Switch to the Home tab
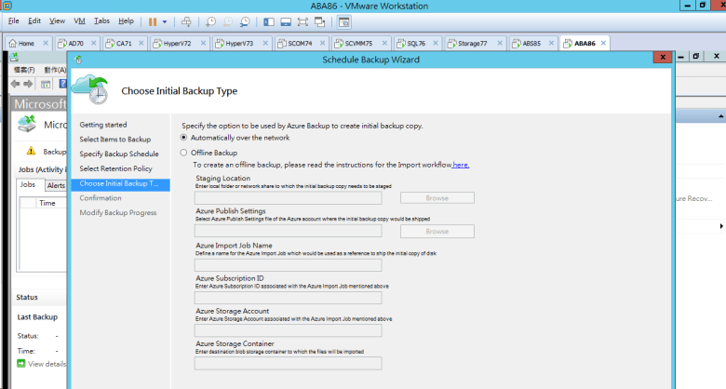 pyautogui.click(x=22, y=43)
